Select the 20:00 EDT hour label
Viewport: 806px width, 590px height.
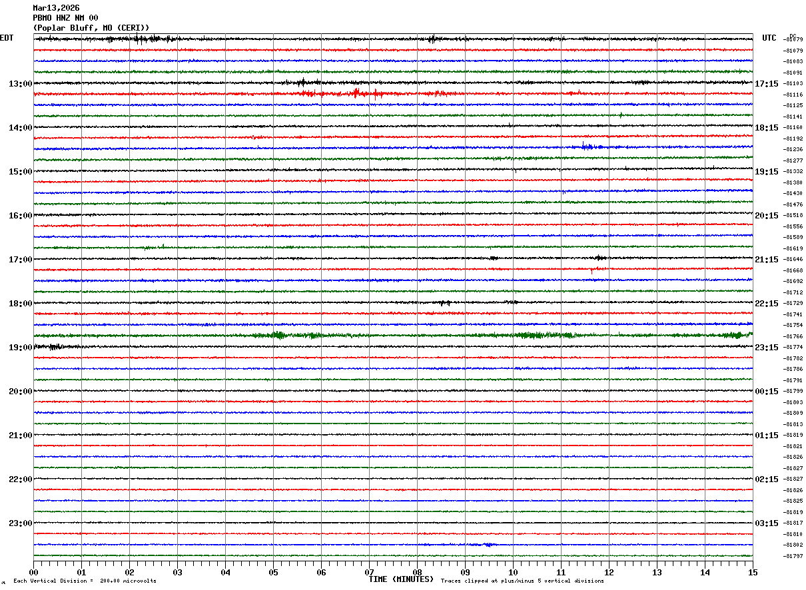pyautogui.click(x=21, y=392)
